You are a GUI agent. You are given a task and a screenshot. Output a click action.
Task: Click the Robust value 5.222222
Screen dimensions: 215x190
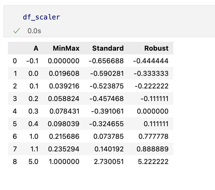[153, 162]
